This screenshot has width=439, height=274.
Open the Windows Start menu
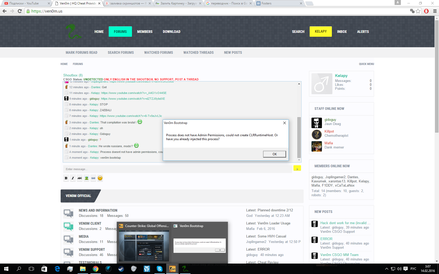(x=6, y=269)
